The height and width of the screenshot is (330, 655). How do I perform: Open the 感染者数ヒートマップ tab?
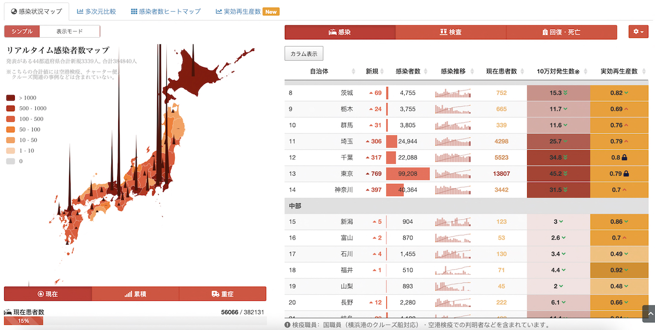coord(165,11)
